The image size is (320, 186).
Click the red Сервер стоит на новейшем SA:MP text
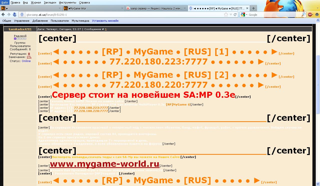coord(143,95)
